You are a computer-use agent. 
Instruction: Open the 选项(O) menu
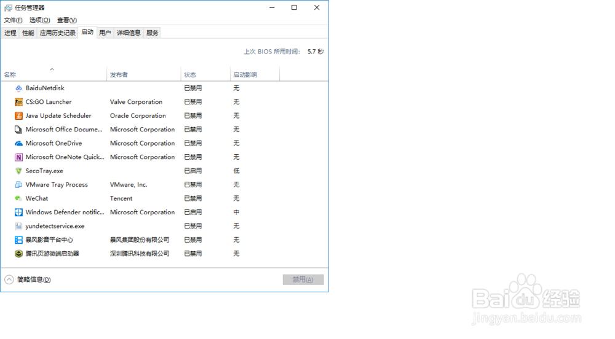coord(39,20)
